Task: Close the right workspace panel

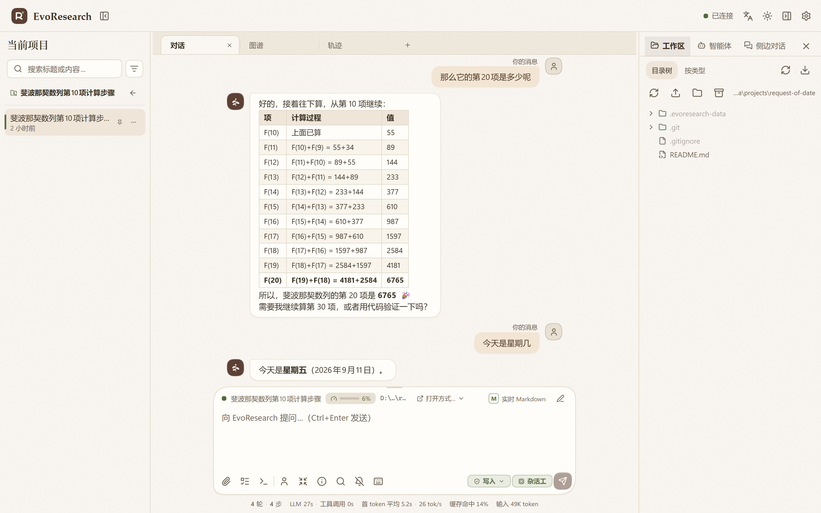Action: click(806, 46)
